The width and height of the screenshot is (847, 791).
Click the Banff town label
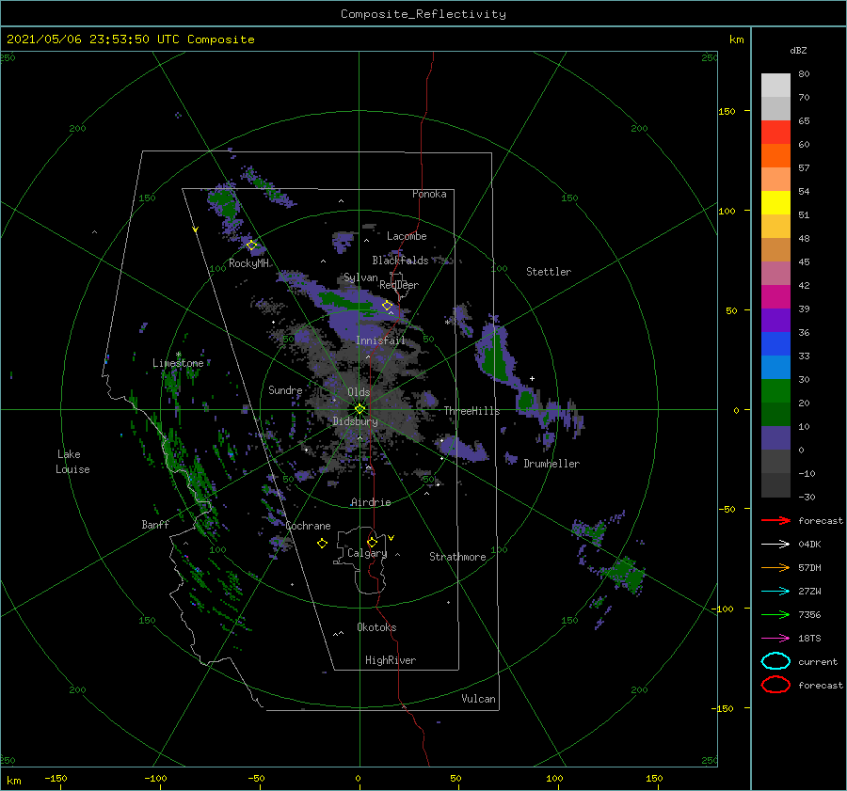155,524
